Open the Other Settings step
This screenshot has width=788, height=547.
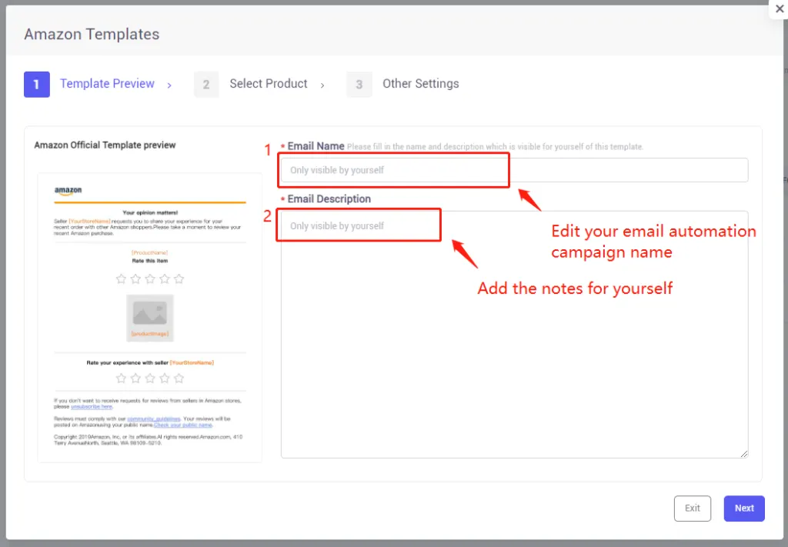coord(420,84)
